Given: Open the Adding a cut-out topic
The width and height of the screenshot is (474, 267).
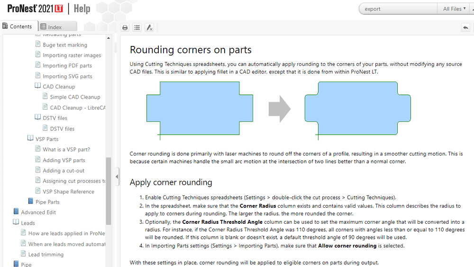Looking at the screenshot, I should (x=63, y=171).
